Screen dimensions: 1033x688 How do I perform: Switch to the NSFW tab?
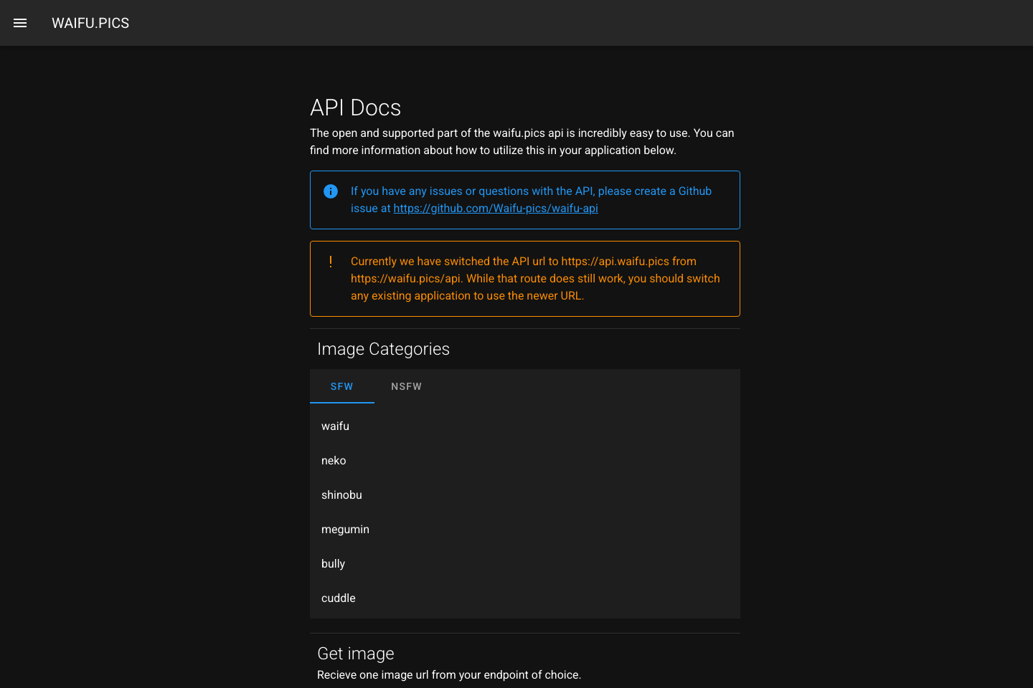[406, 386]
